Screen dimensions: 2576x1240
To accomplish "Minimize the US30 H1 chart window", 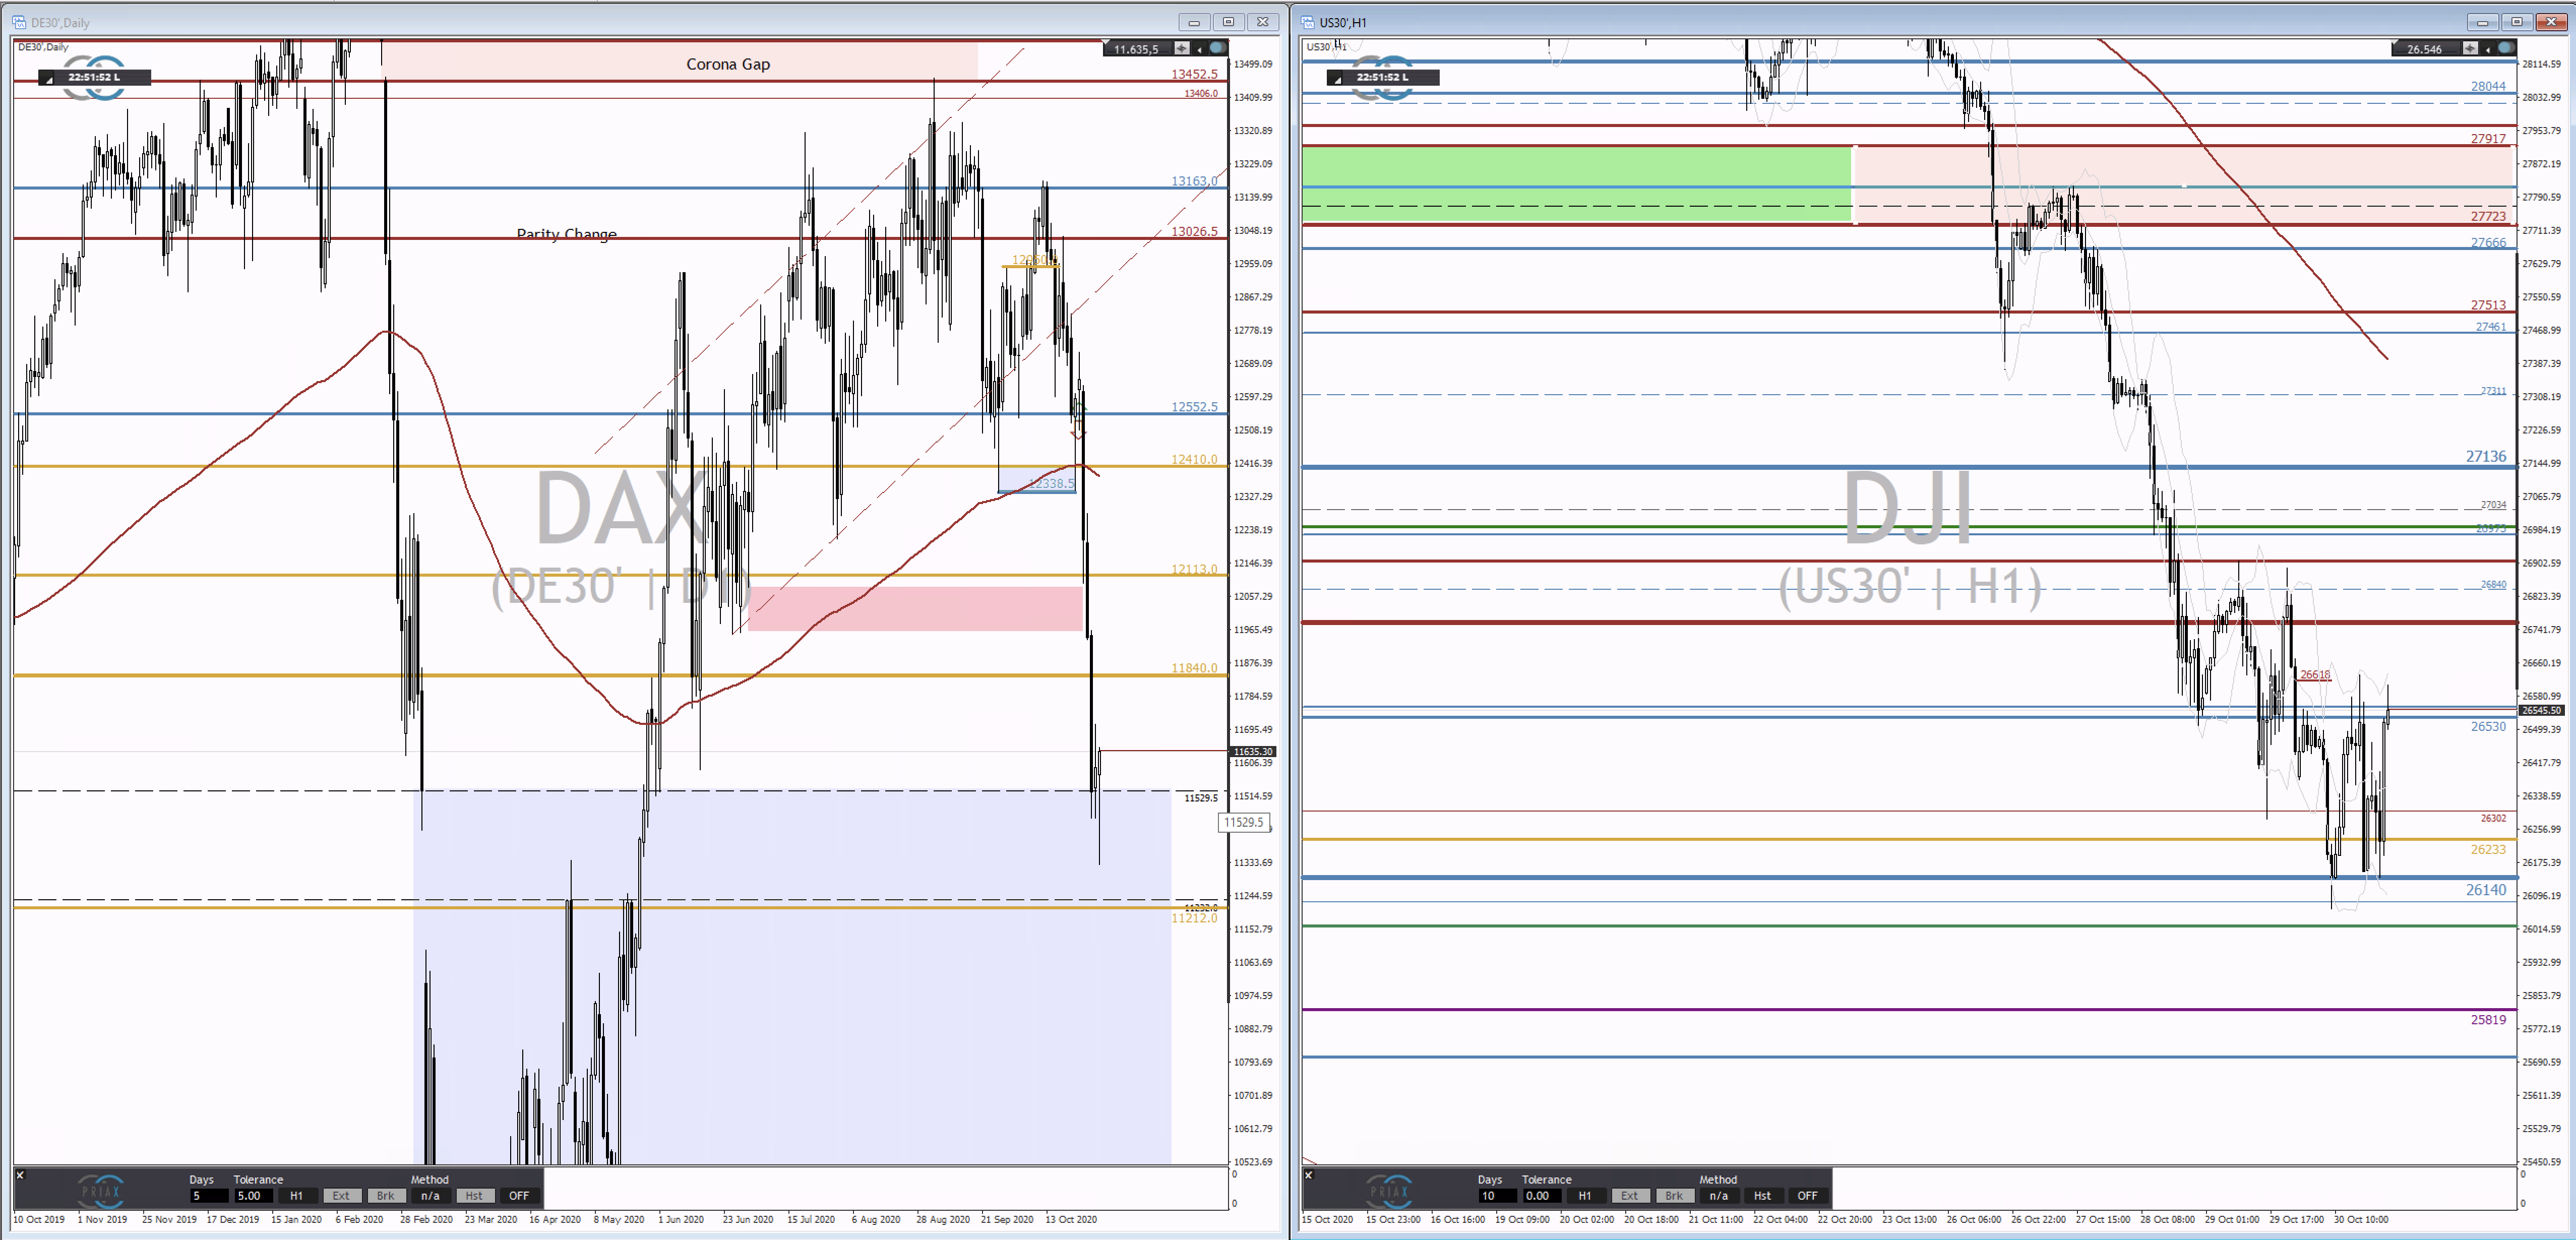I will tap(2482, 22).
